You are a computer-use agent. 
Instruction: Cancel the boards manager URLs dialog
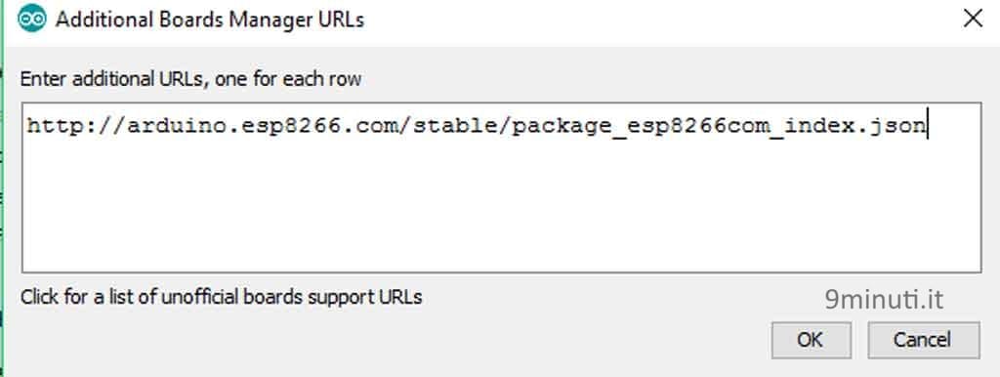(x=923, y=339)
